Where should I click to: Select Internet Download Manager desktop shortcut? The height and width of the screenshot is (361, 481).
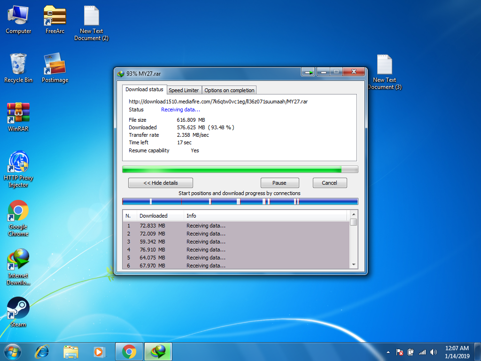point(18,267)
